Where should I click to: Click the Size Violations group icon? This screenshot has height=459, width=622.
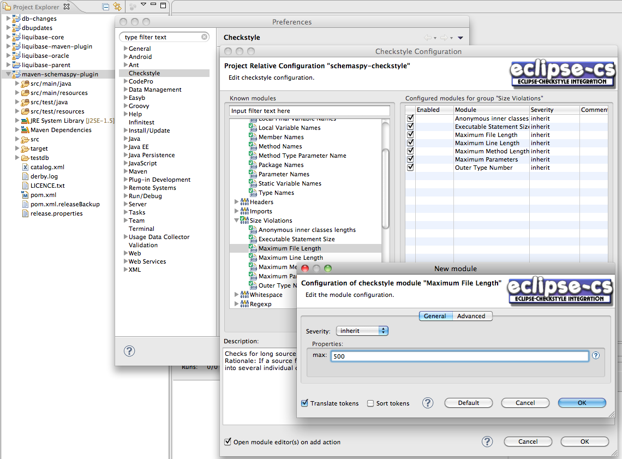244,220
